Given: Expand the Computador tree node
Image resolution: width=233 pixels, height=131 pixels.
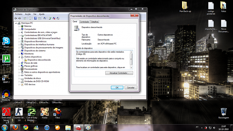Looking at the screenshot, I should point(19,29).
